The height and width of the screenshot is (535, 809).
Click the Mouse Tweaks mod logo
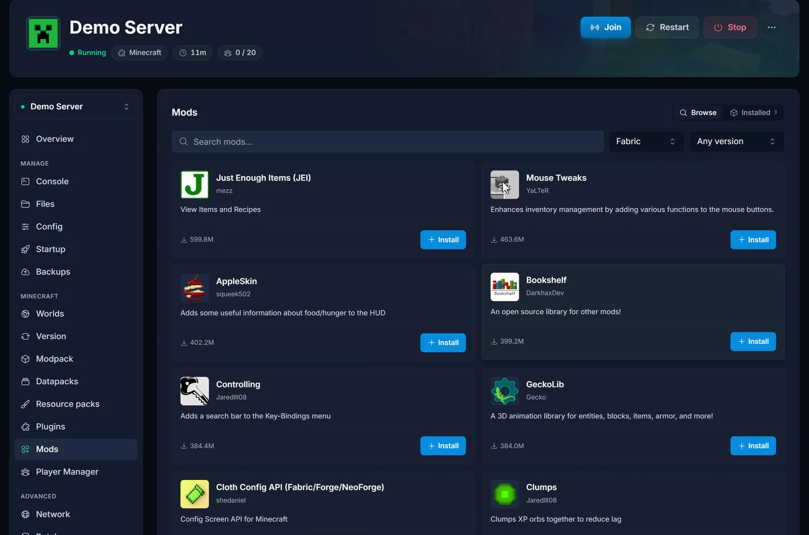click(x=505, y=184)
